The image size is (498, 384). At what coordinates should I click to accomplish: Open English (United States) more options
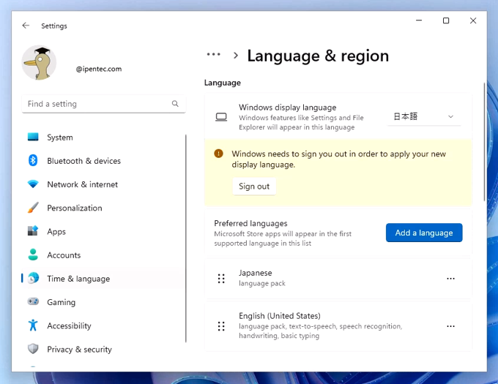450,326
